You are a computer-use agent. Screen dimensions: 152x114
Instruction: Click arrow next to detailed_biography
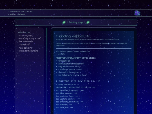click(82, 90)
